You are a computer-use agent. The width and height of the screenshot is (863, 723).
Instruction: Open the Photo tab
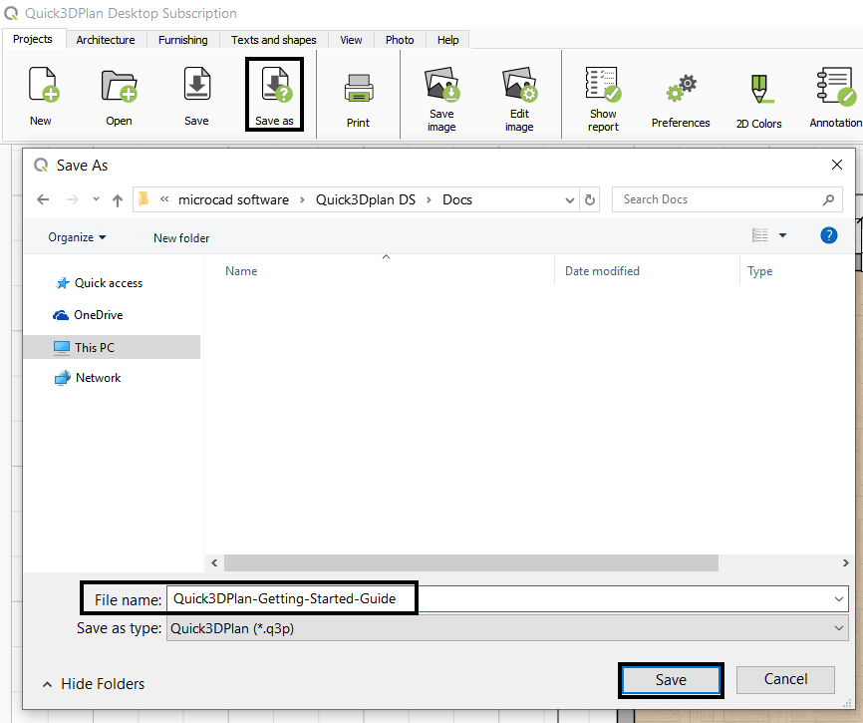(x=400, y=40)
